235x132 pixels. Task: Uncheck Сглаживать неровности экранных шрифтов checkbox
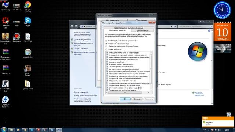(x=107, y=88)
